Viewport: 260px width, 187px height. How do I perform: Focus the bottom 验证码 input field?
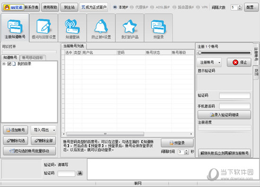tap(67, 173)
